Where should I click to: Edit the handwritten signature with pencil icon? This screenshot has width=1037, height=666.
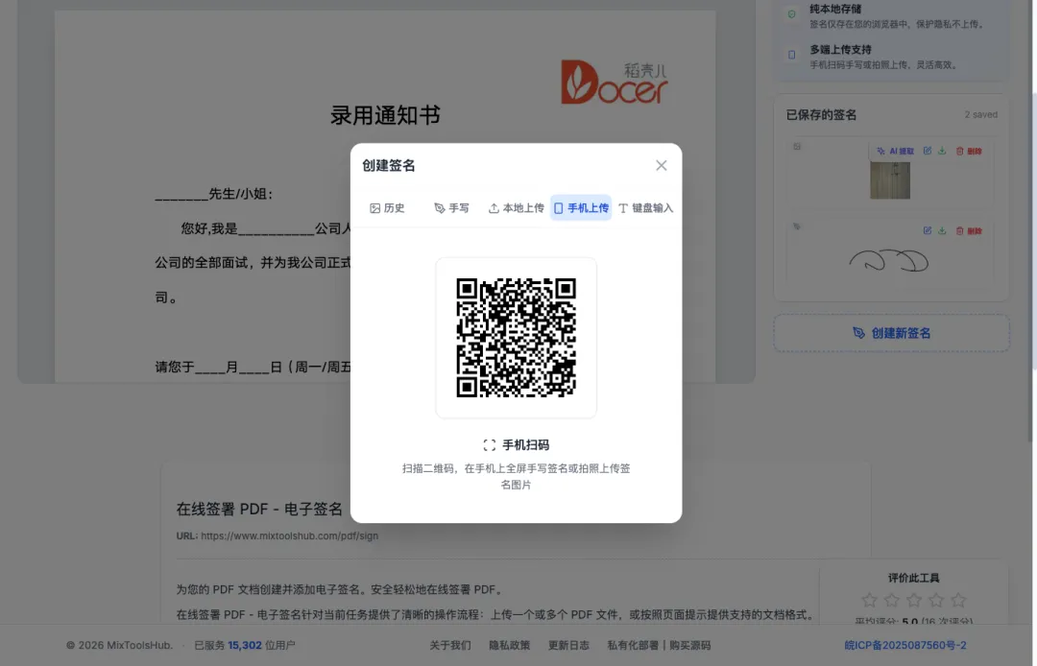928,230
